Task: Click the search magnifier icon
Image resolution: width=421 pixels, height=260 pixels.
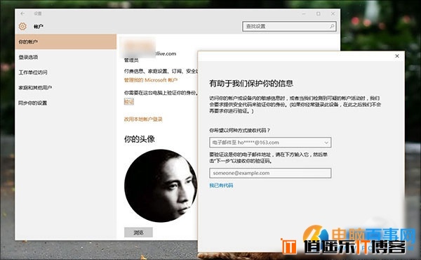Action: pyautogui.click(x=332, y=26)
